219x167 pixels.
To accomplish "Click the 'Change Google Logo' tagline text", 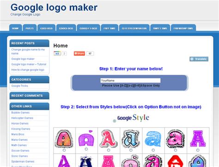I will click(x=25, y=14).
